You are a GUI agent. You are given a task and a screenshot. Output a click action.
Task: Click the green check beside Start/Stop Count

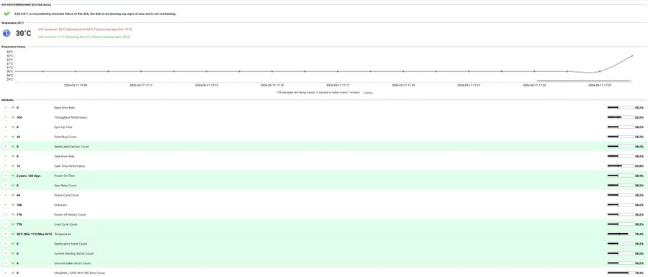[13, 137]
